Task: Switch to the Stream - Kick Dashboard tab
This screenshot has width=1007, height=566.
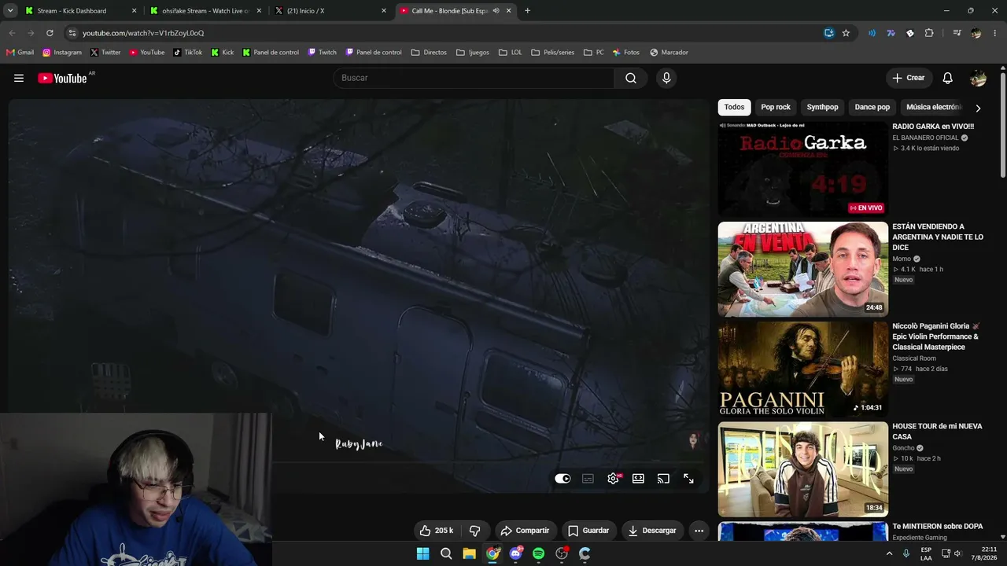Action: click(81, 11)
